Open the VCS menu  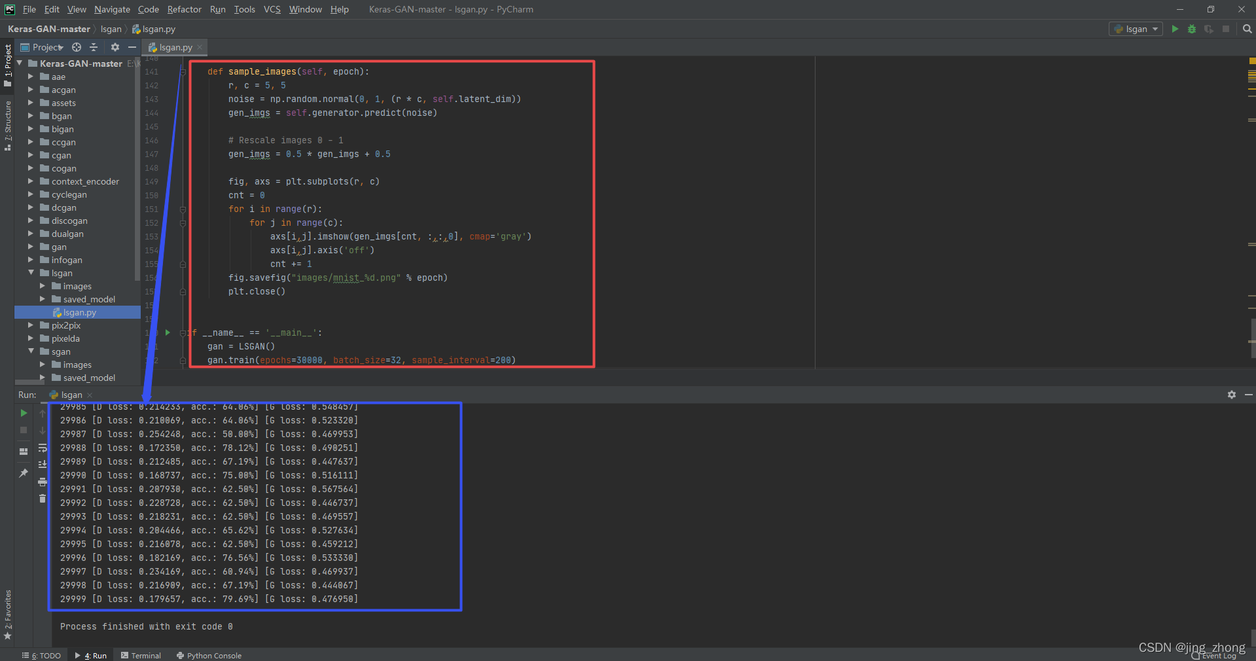(x=272, y=9)
